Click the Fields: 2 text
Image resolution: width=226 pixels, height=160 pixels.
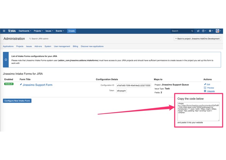click(x=158, y=93)
